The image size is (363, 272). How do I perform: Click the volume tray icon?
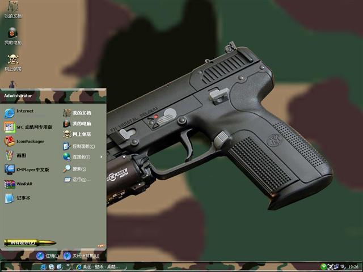[343, 267]
